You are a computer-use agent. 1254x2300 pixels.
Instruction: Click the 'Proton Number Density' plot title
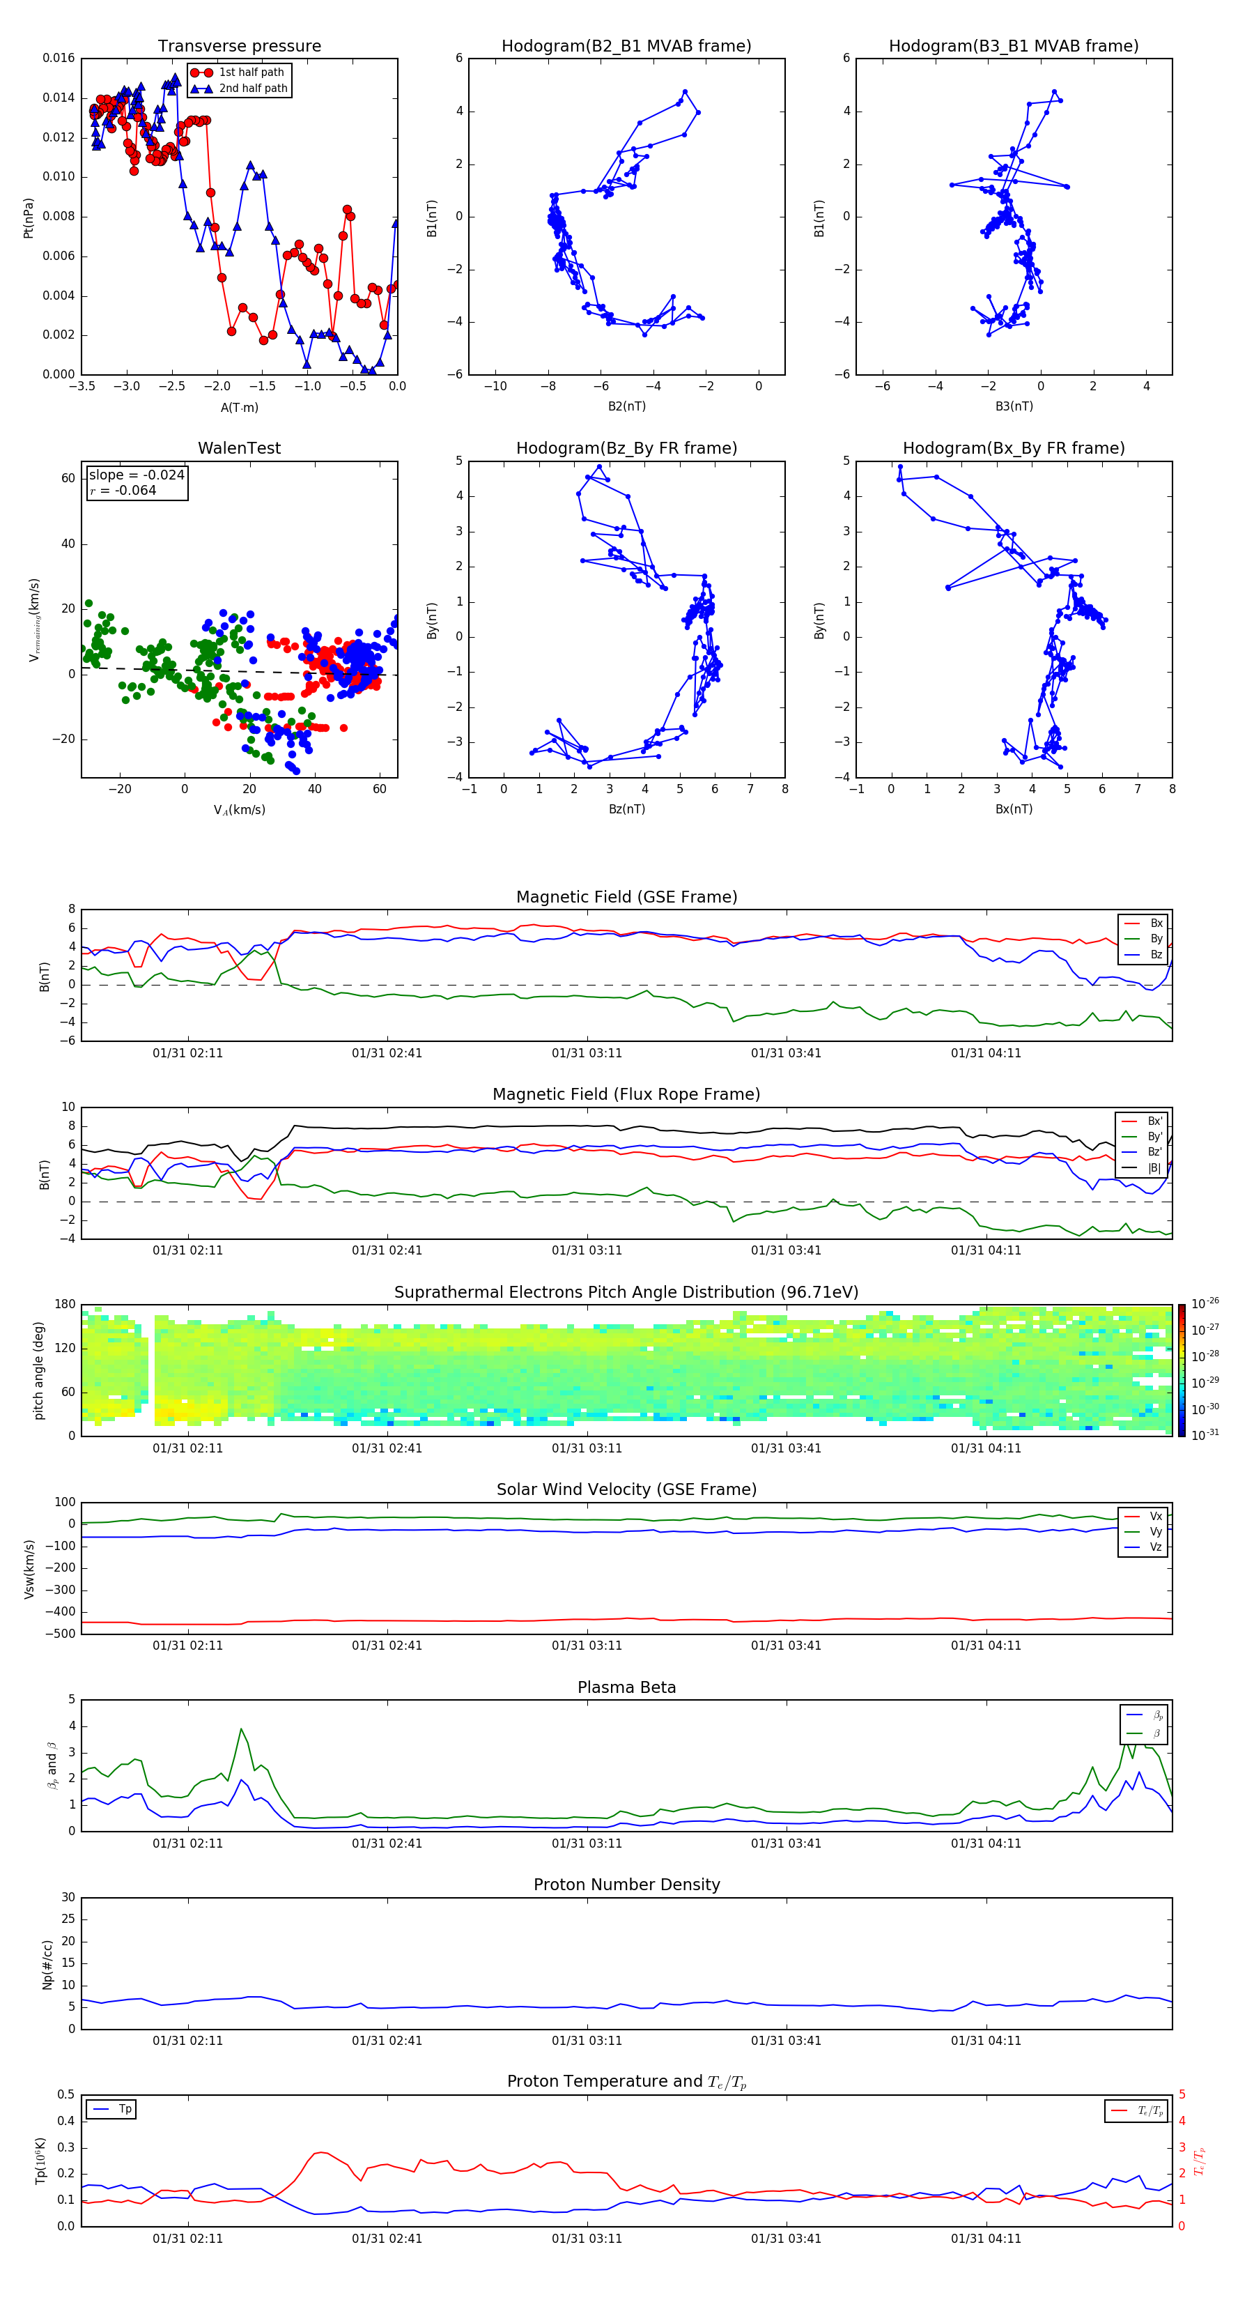click(626, 1885)
